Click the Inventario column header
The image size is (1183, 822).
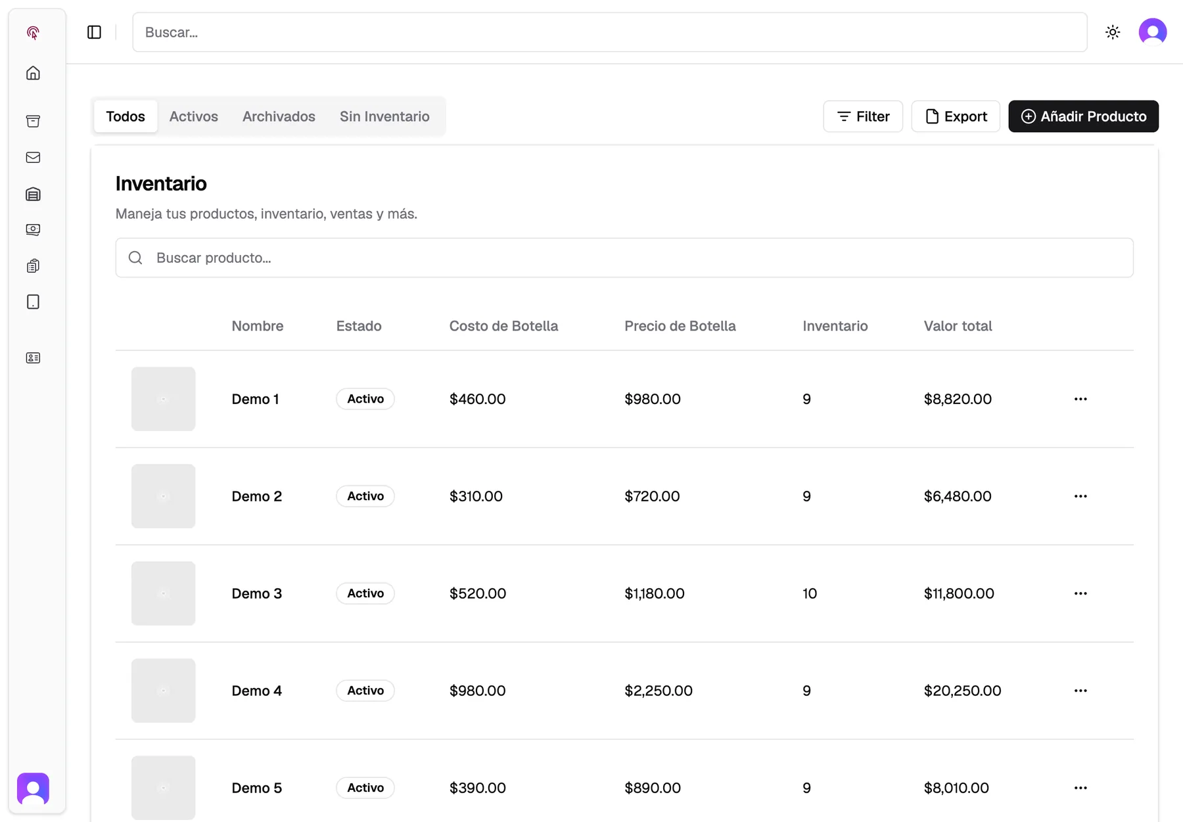pos(835,326)
